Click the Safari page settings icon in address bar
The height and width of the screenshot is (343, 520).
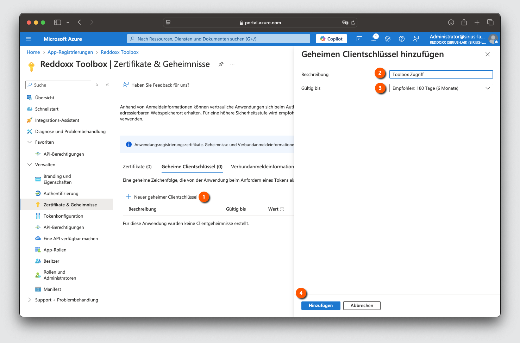tap(168, 23)
